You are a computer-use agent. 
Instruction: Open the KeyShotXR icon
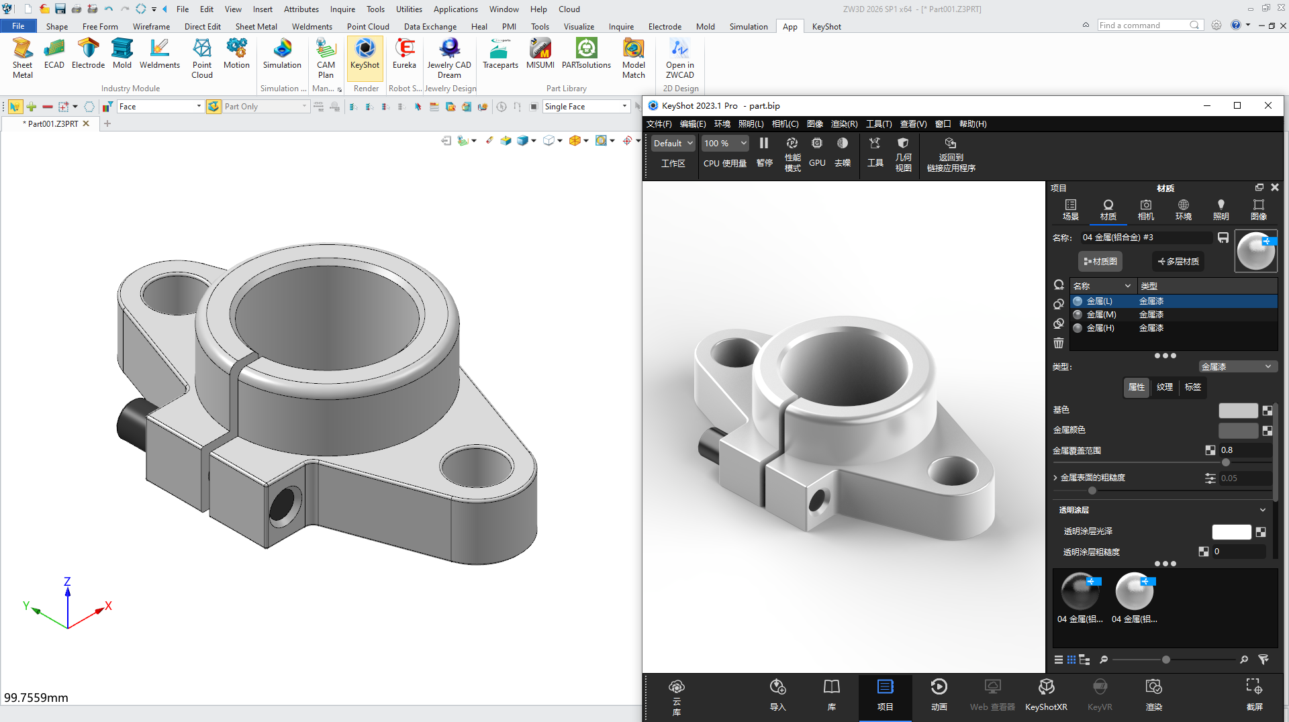click(1046, 694)
